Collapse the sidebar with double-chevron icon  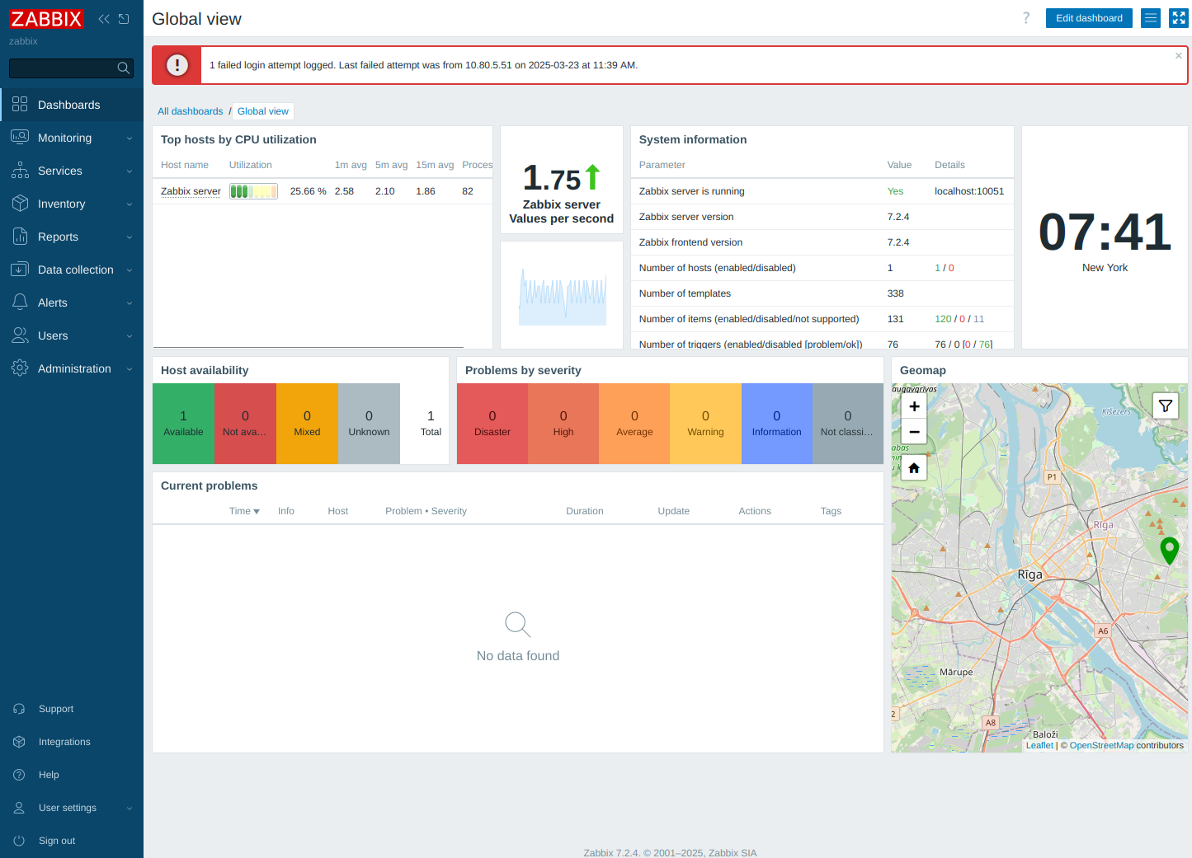click(x=104, y=19)
